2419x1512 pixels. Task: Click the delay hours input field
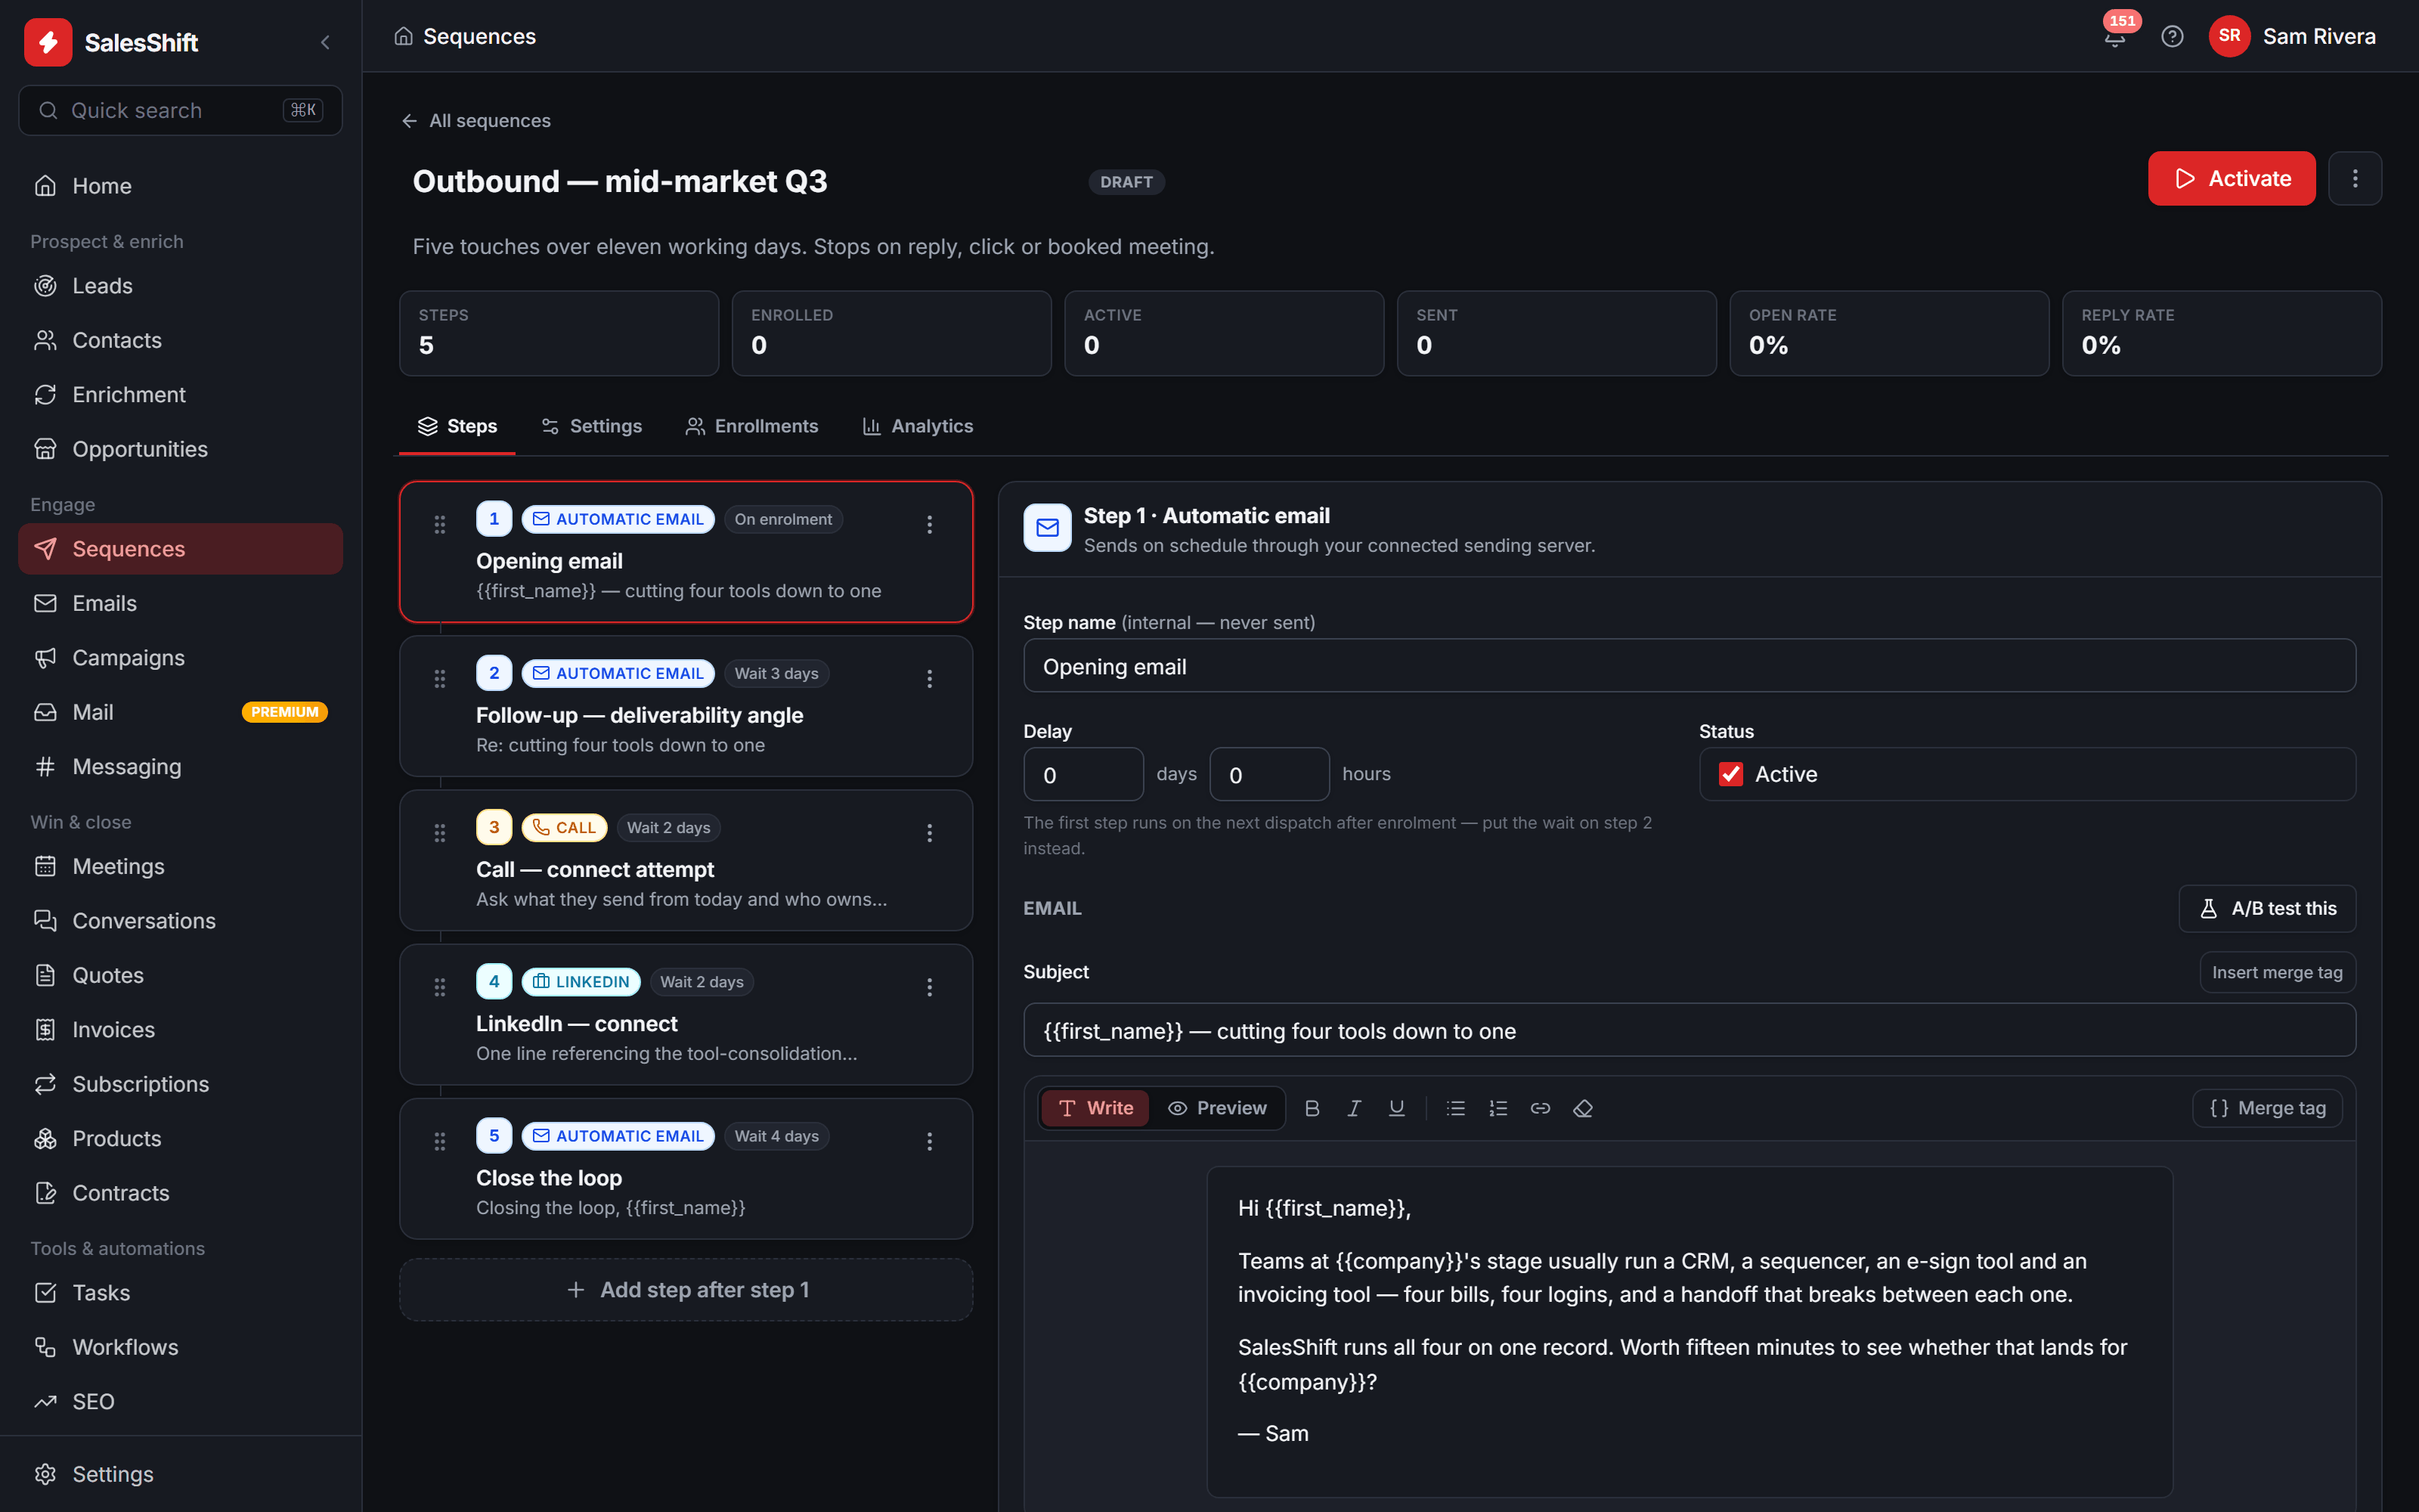pos(1268,775)
